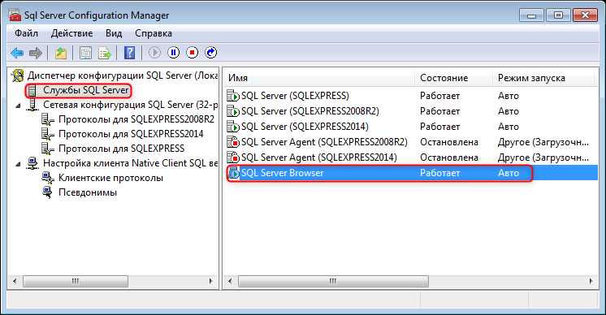Click the services list scroll left arrow

(230, 281)
